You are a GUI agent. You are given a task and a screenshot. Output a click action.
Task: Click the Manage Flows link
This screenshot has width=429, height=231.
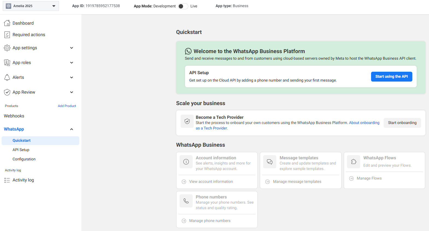(369, 178)
